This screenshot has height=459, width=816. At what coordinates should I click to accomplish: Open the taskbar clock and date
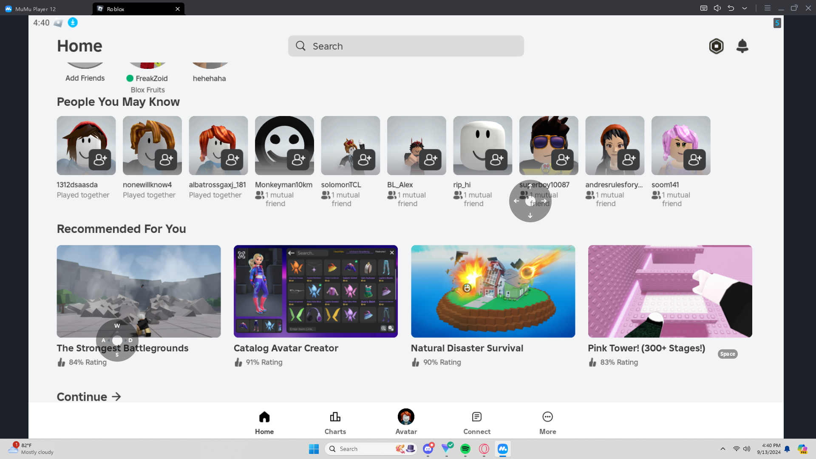[x=768, y=449]
